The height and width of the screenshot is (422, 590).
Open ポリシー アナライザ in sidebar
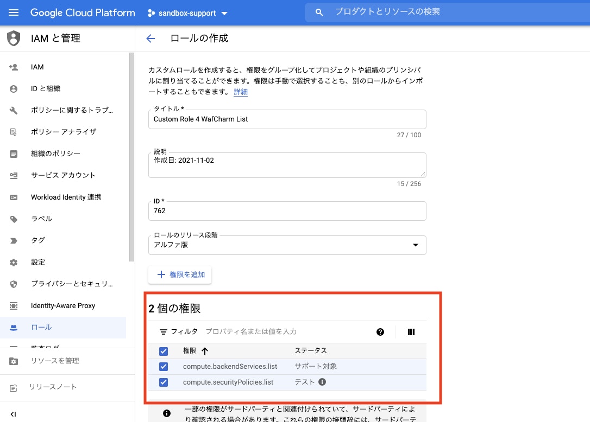point(63,132)
